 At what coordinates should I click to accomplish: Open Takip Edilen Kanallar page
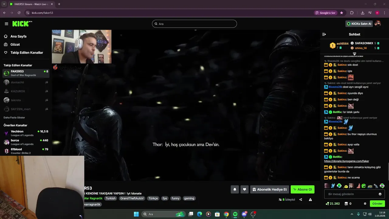tap(27, 53)
